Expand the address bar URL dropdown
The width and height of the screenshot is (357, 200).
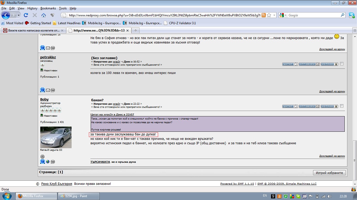point(274,15)
